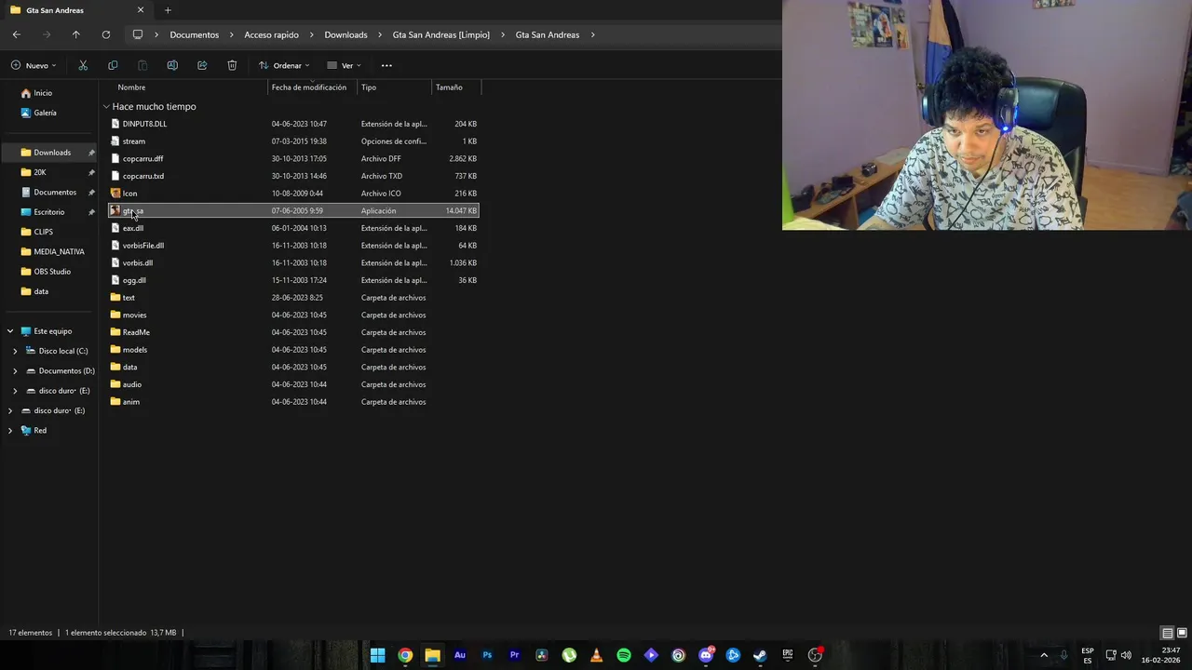Click the PC monitor icon in address bar
1192x670 pixels.
(x=138, y=34)
